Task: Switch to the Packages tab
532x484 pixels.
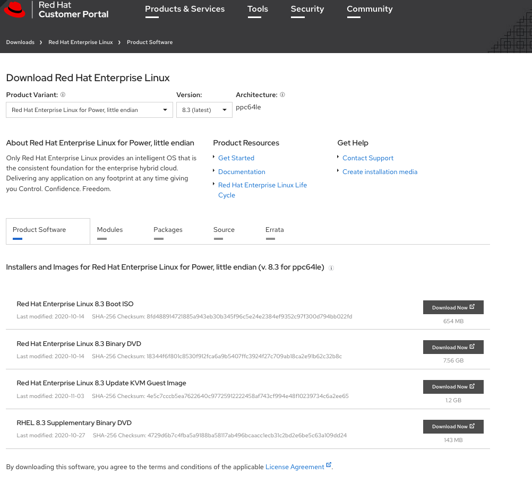Action: pyautogui.click(x=168, y=231)
